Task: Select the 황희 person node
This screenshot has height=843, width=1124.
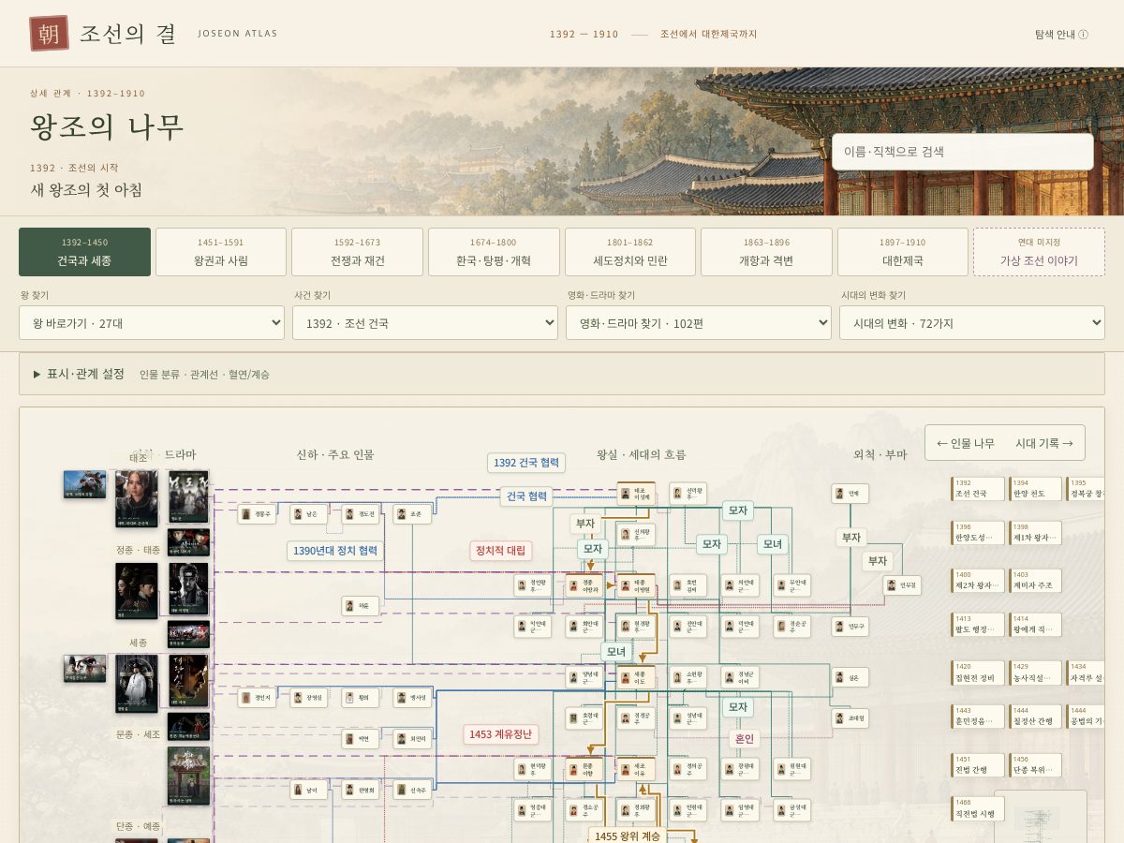Action: click(361, 698)
